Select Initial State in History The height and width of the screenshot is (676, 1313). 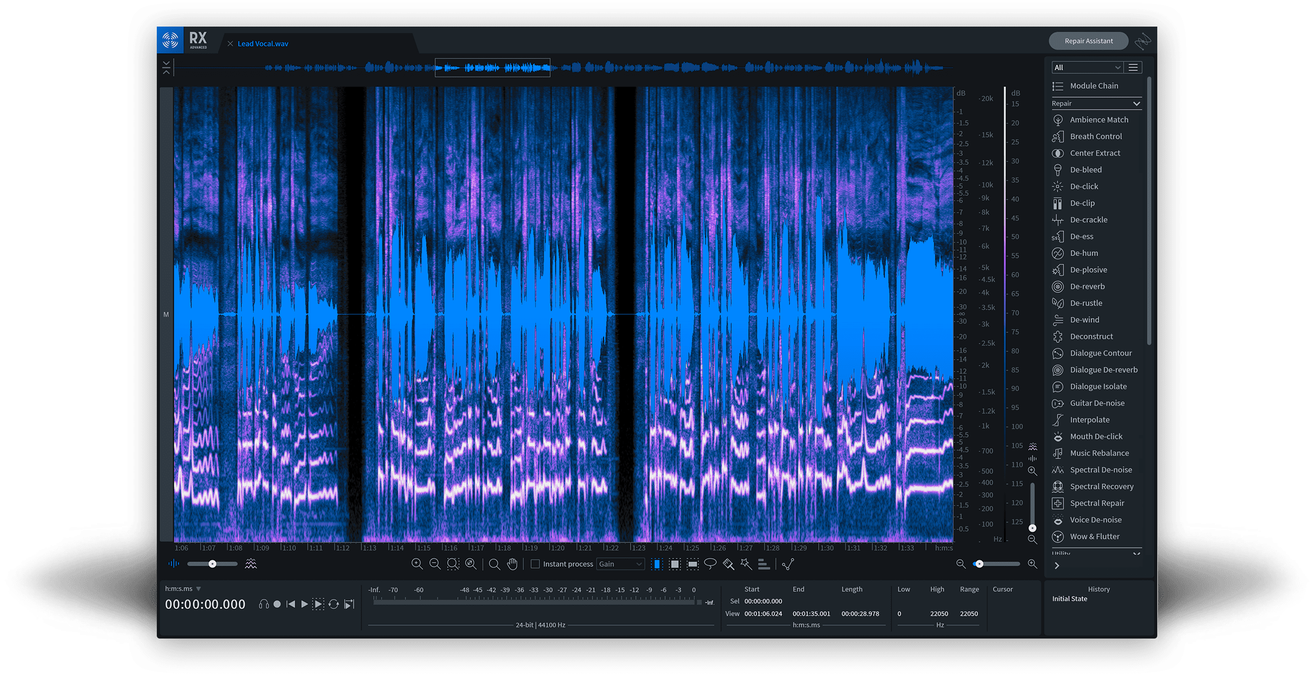pos(1069,599)
